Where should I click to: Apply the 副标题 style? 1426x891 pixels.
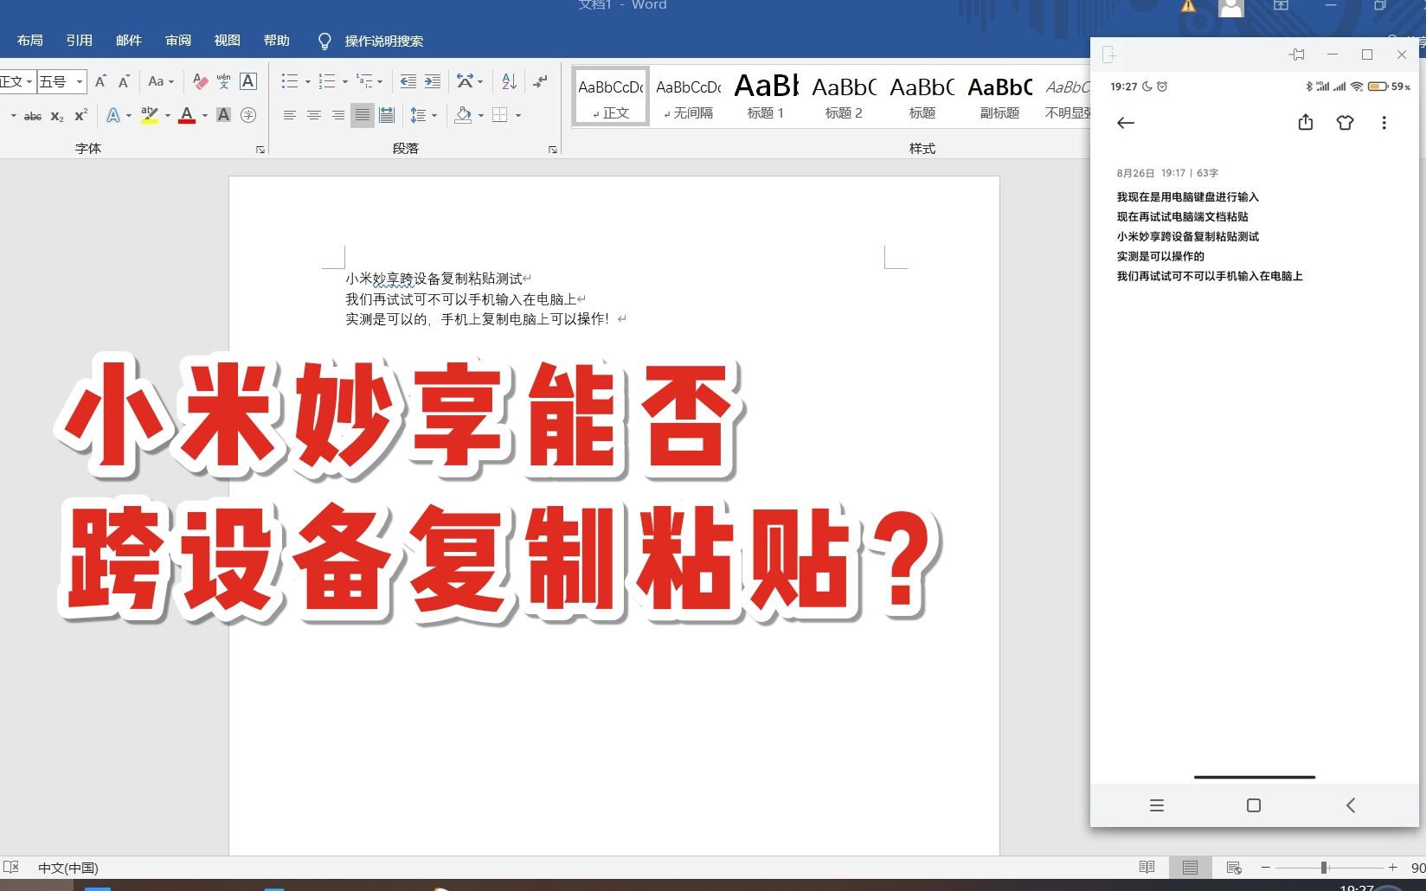(x=999, y=97)
